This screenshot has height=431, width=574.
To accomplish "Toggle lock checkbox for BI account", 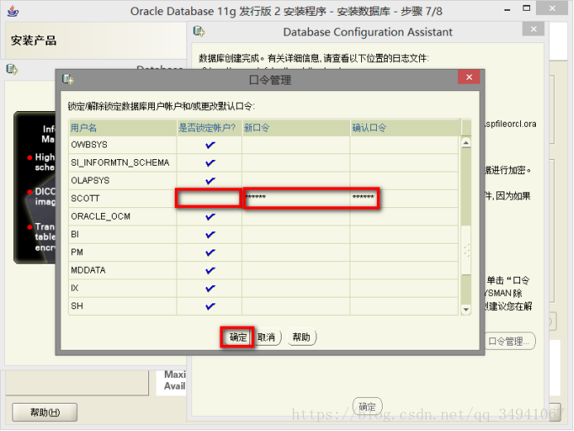I will pos(210,235).
